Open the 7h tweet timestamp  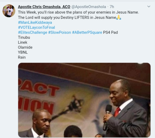pos(112,7)
